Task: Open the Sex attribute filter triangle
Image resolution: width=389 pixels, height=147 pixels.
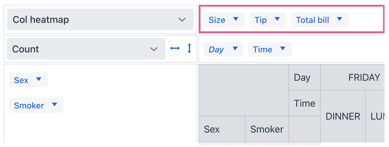Action: pos(39,79)
